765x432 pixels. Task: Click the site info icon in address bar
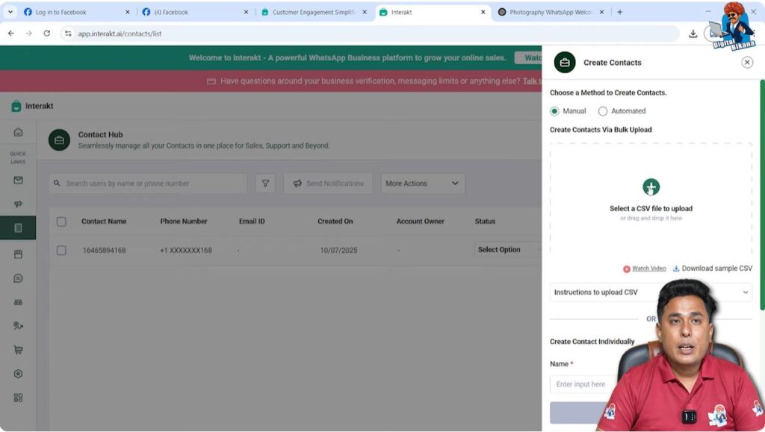pyautogui.click(x=68, y=33)
